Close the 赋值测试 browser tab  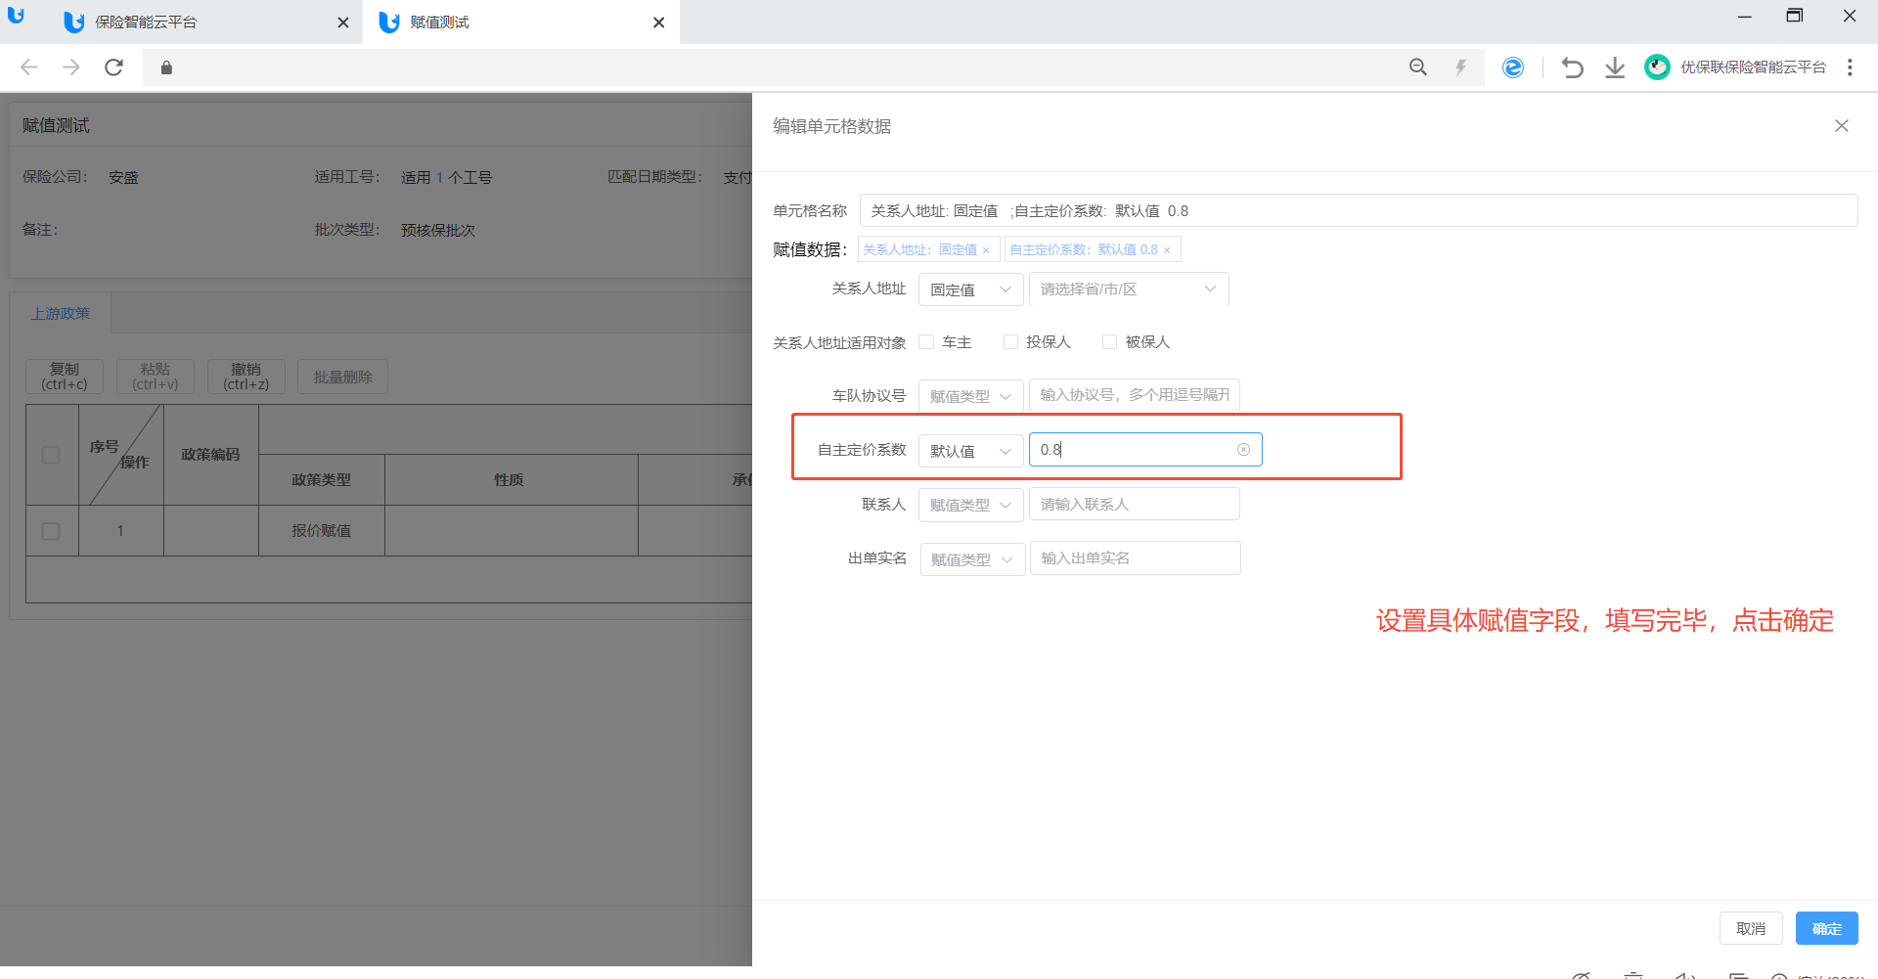659,22
